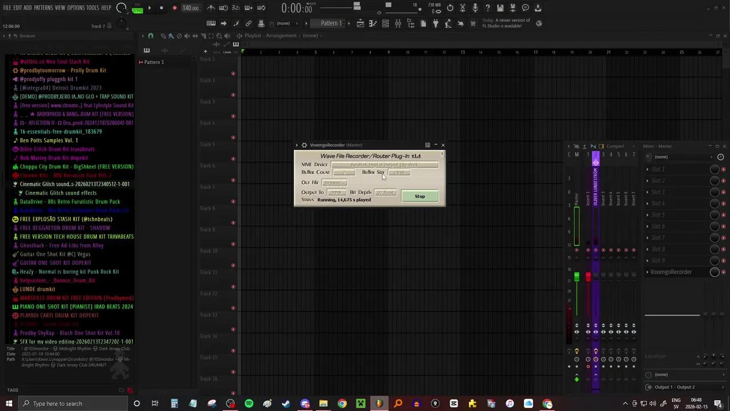
Task: Open Output To MME dropdown
Action: [x=336, y=192]
